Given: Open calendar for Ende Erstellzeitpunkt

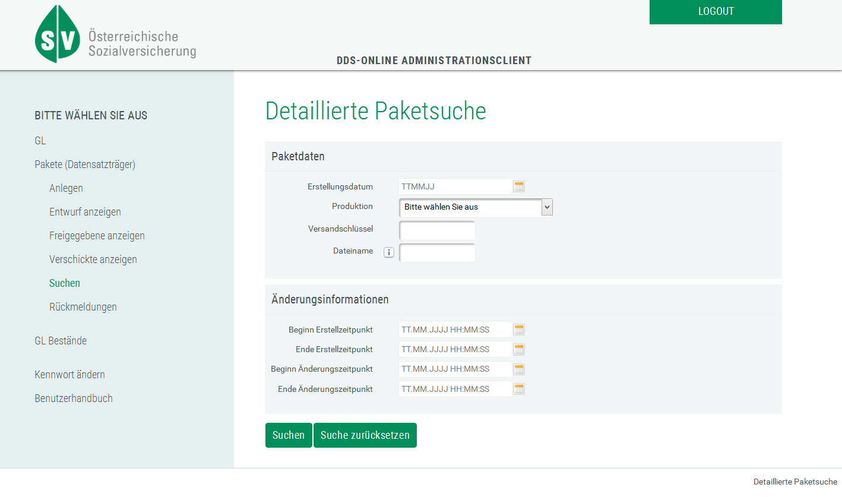Looking at the screenshot, I should (519, 349).
